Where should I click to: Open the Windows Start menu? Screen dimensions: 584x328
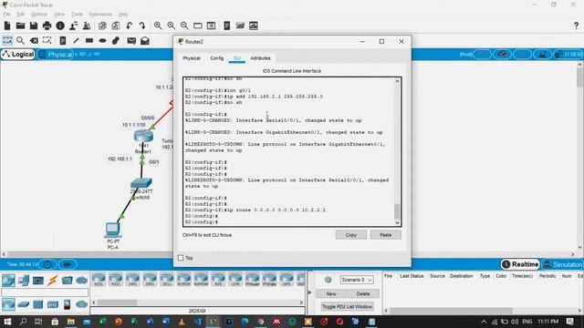tap(7, 322)
